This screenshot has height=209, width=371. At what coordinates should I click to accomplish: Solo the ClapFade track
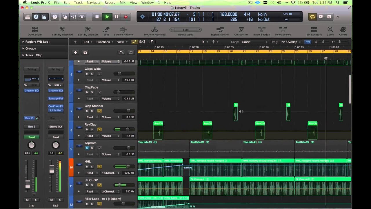pyautogui.click(x=92, y=92)
